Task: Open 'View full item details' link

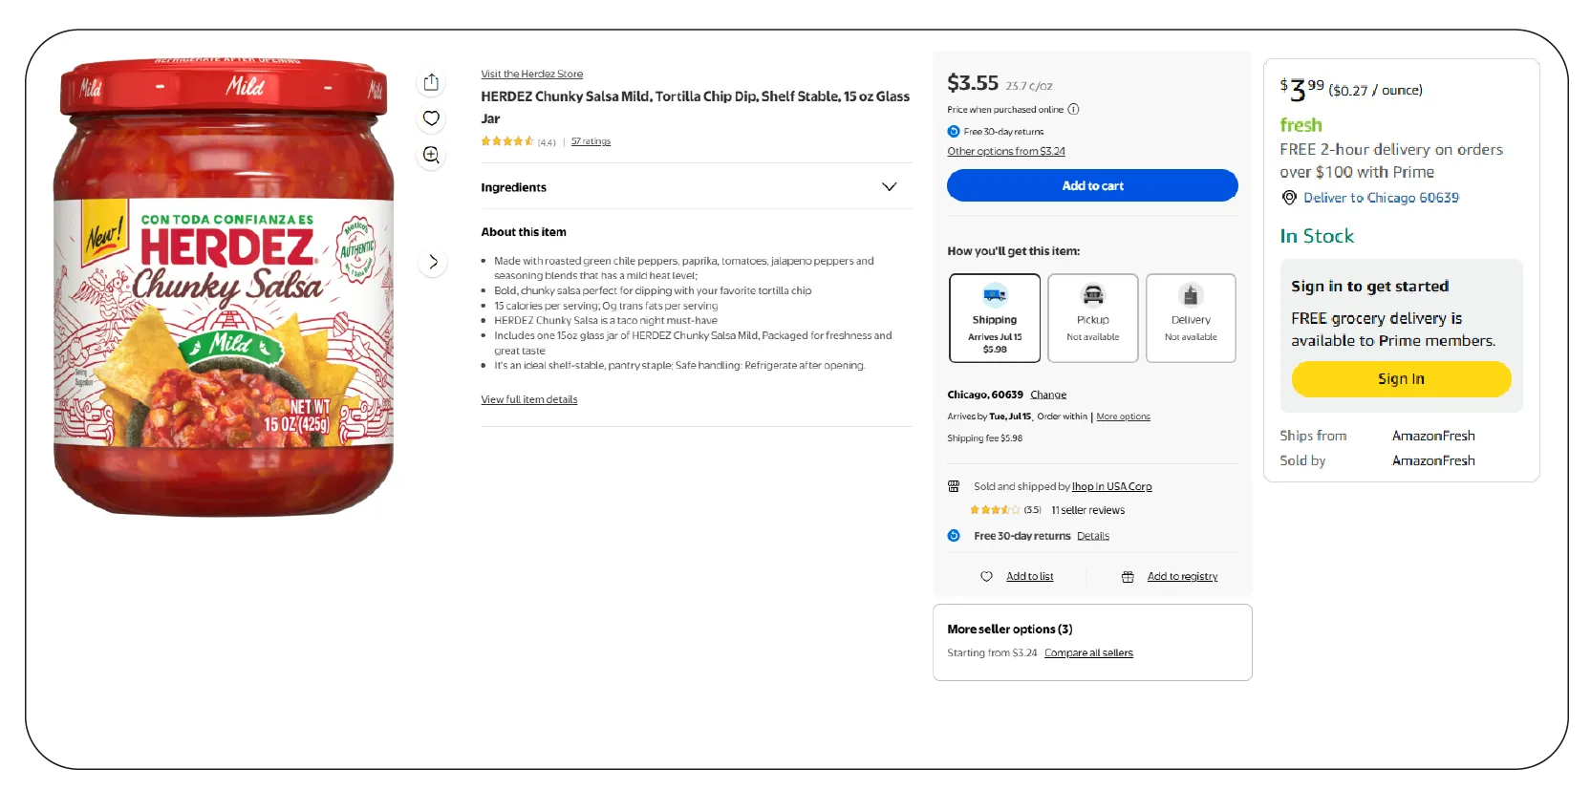Action: 528,399
